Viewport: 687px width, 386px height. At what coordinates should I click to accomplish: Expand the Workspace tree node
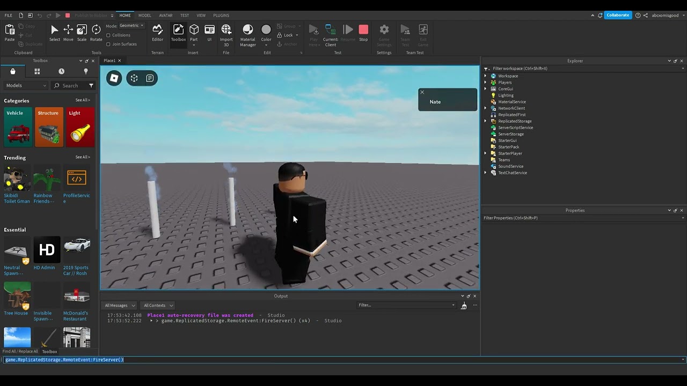[486, 76]
